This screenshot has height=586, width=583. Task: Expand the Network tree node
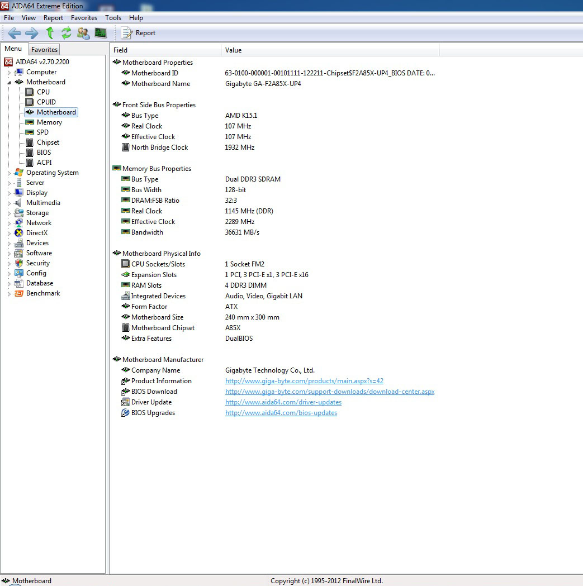(10, 223)
